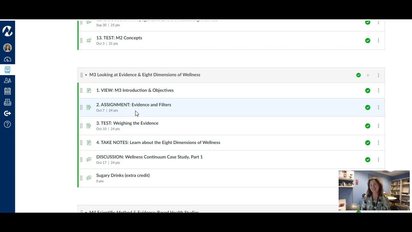Click the discussion icon for Wellness Continuum Case Study
The height and width of the screenshot is (232, 412).
coord(89,159)
